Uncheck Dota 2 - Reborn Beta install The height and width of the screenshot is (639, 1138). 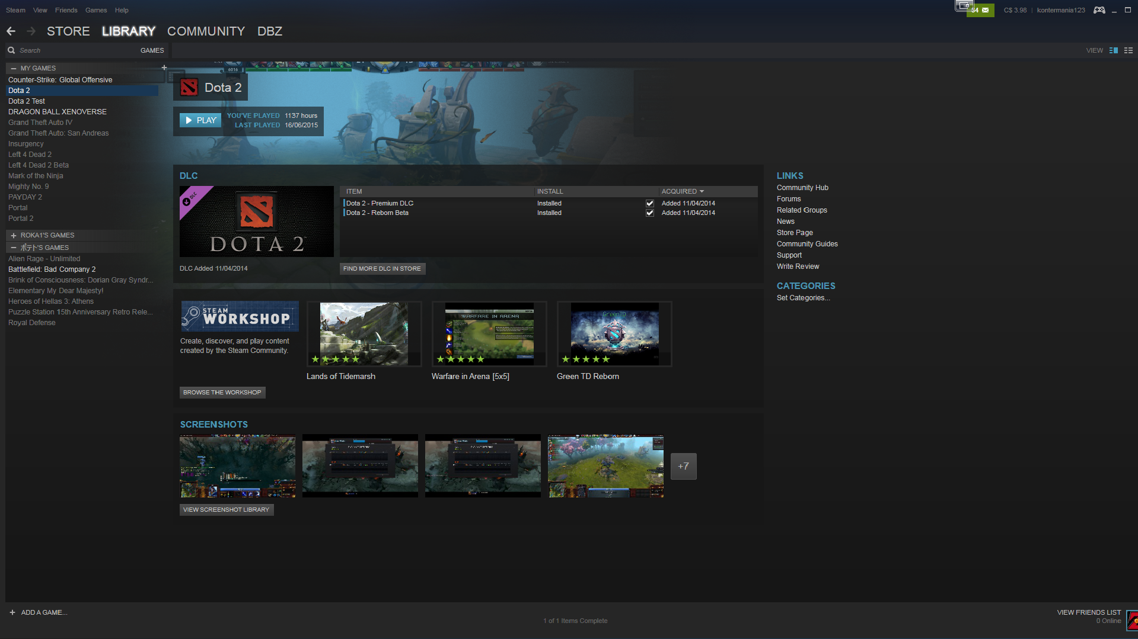tap(650, 213)
